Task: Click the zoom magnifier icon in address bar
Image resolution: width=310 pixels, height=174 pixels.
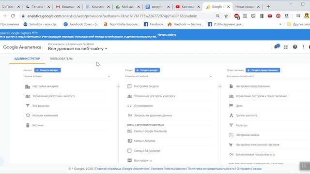Action: (217, 16)
